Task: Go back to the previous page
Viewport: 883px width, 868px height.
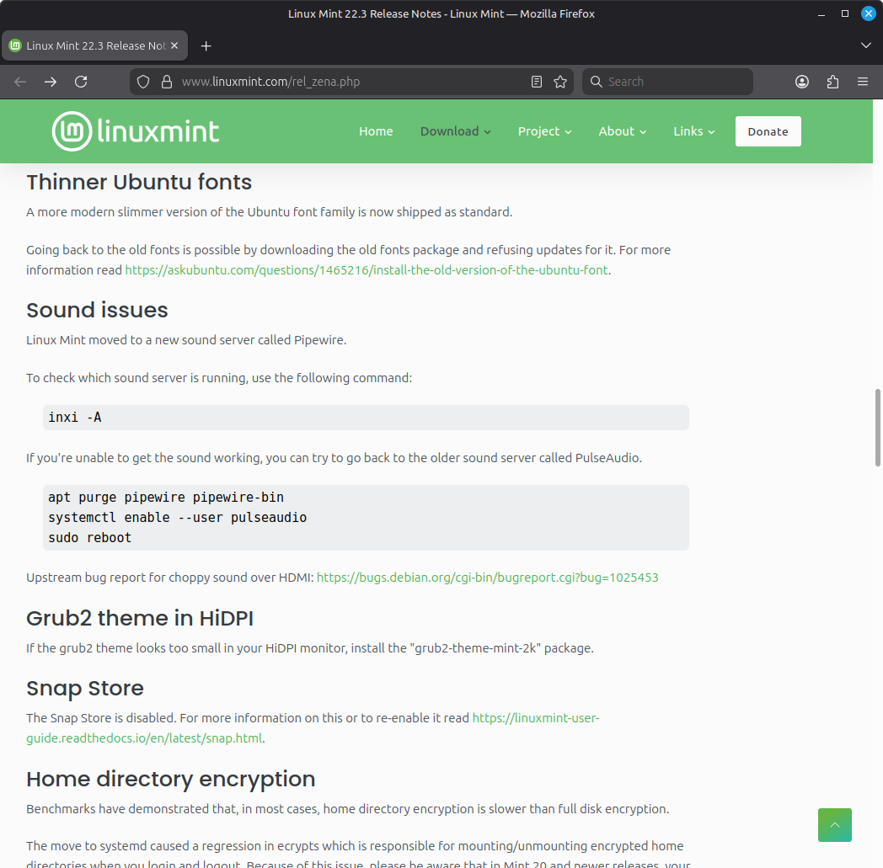Action: tap(20, 82)
